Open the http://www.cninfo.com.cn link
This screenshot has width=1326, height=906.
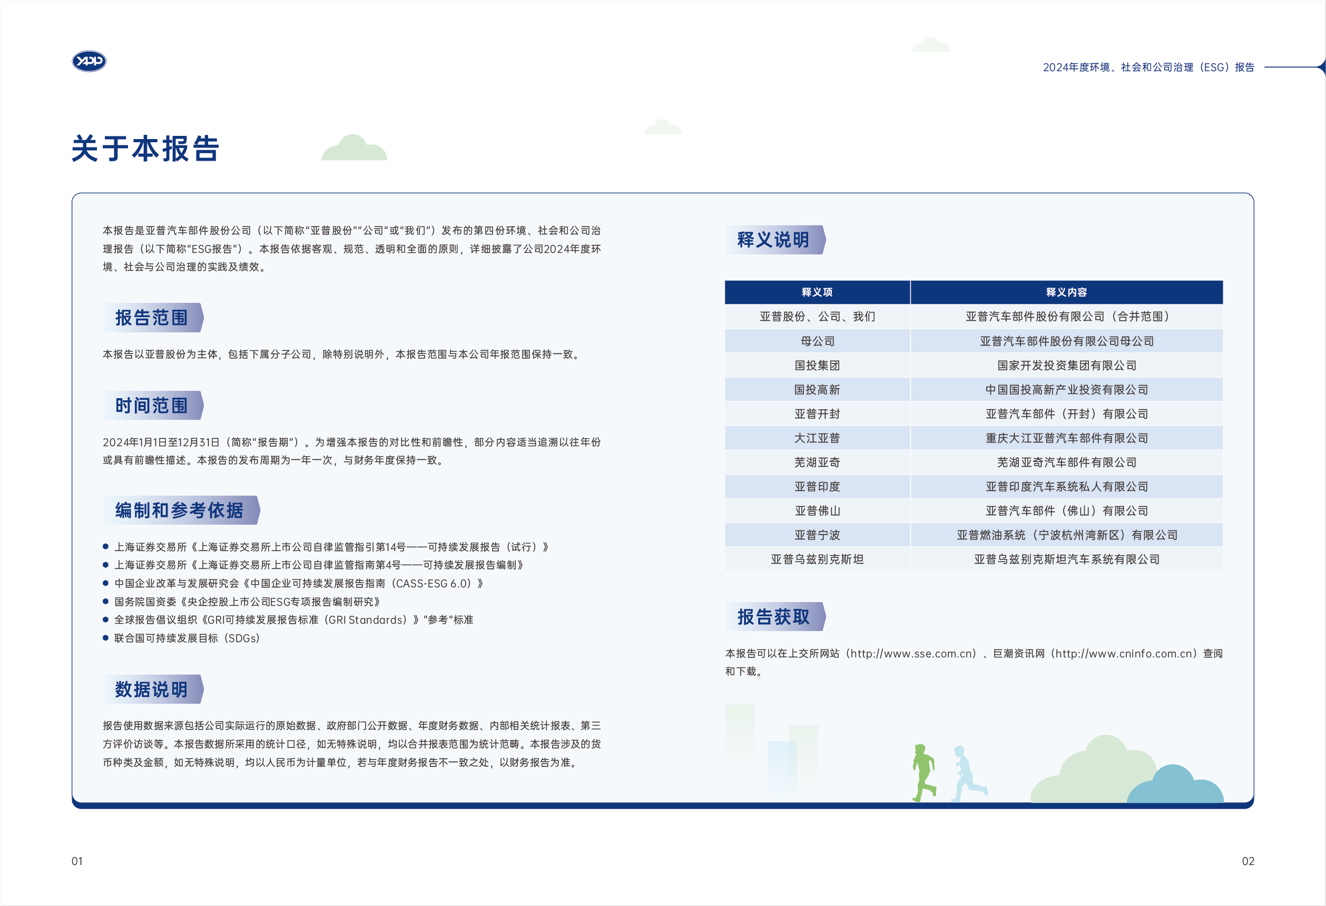pos(1125,654)
